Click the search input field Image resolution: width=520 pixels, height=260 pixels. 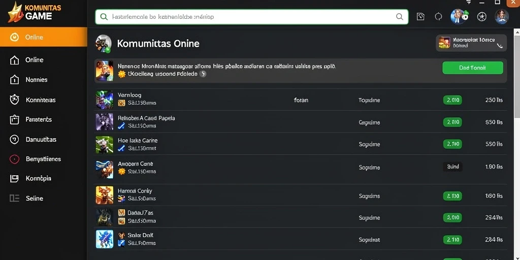[x=251, y=17]
